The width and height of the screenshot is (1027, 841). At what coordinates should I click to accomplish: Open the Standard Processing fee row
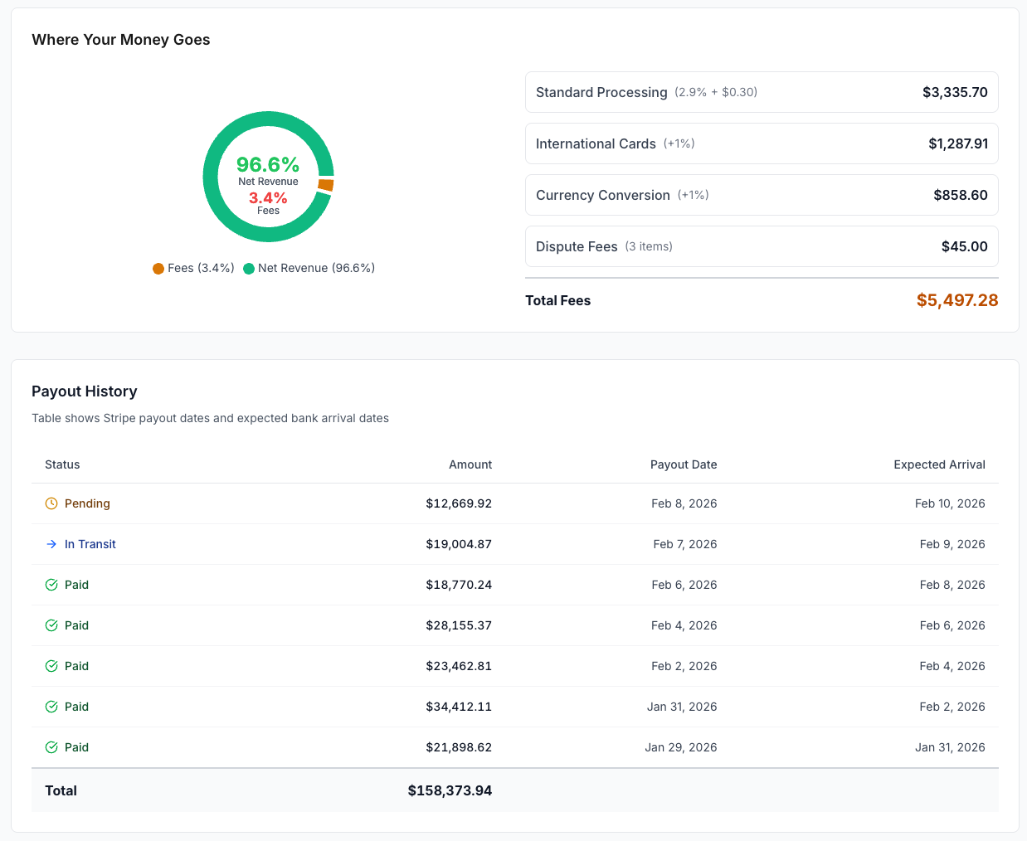point(762,92)
